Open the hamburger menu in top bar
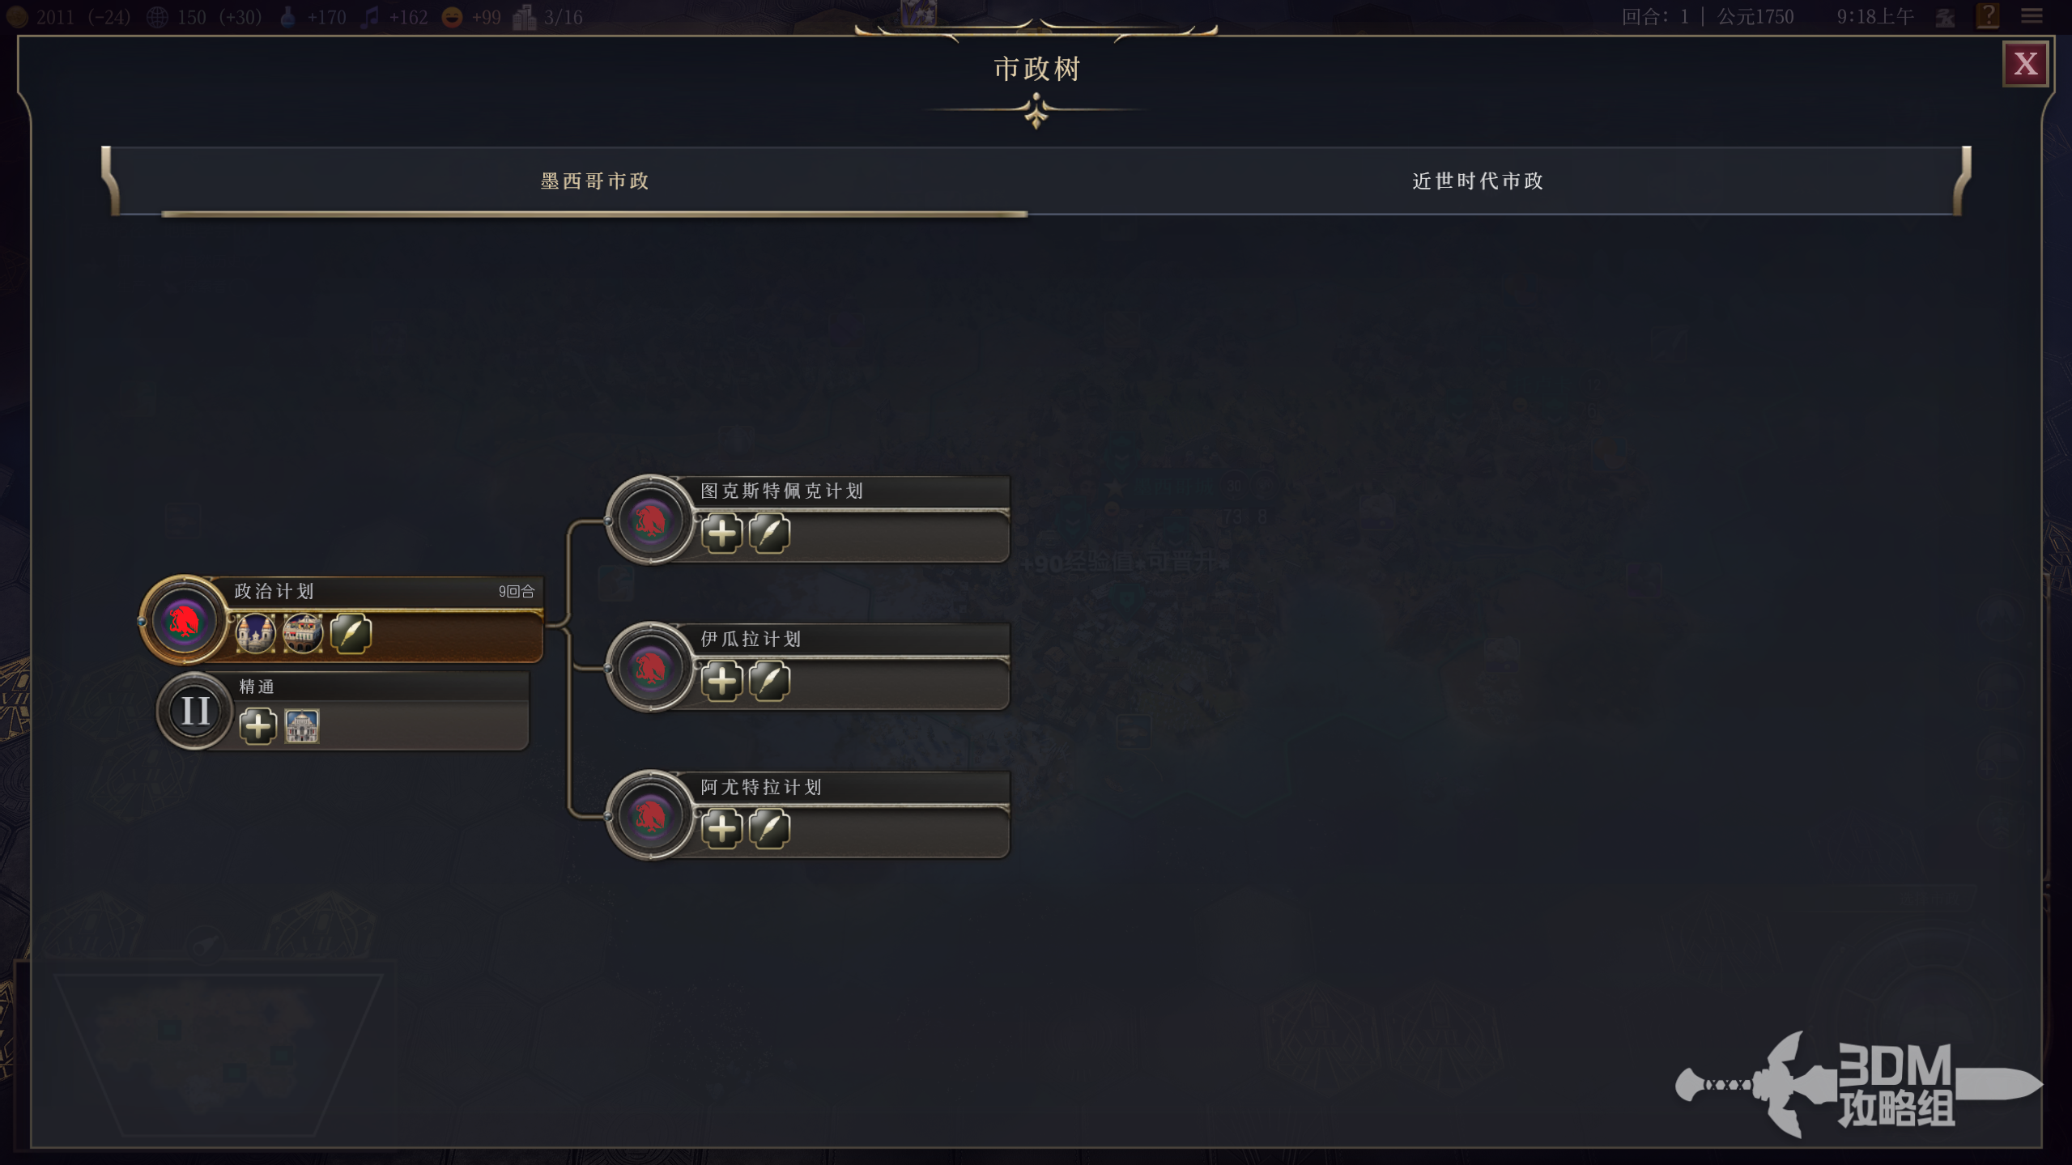Screen dimensions: 2072x1165 point(2032,16)
